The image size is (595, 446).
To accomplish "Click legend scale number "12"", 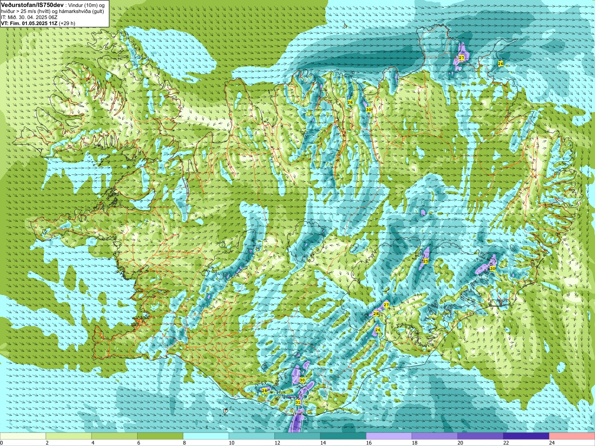I will point(277,443).
